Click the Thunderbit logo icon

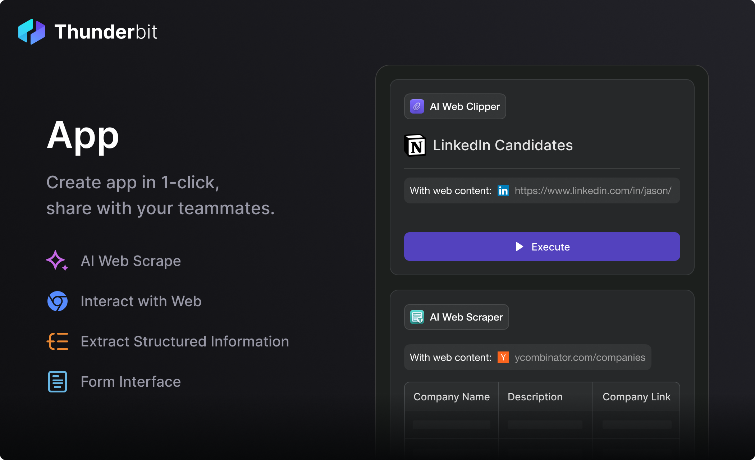[32, 32]
